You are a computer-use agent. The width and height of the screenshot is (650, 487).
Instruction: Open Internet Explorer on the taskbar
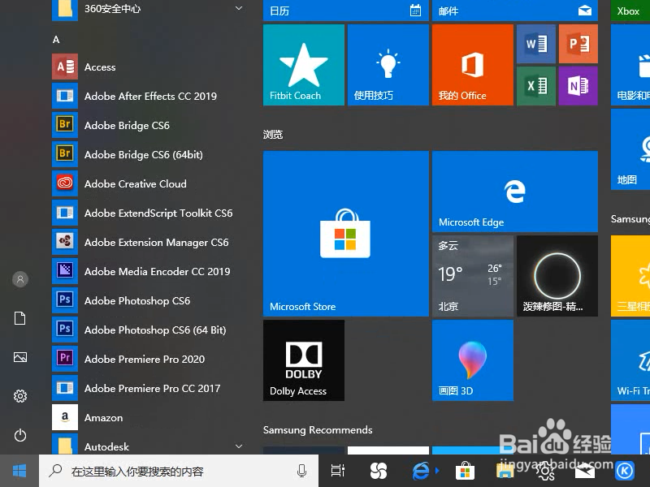point(421,471)
